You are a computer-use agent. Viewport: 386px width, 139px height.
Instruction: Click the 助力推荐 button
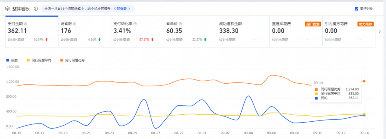click(x=366, y=24)
